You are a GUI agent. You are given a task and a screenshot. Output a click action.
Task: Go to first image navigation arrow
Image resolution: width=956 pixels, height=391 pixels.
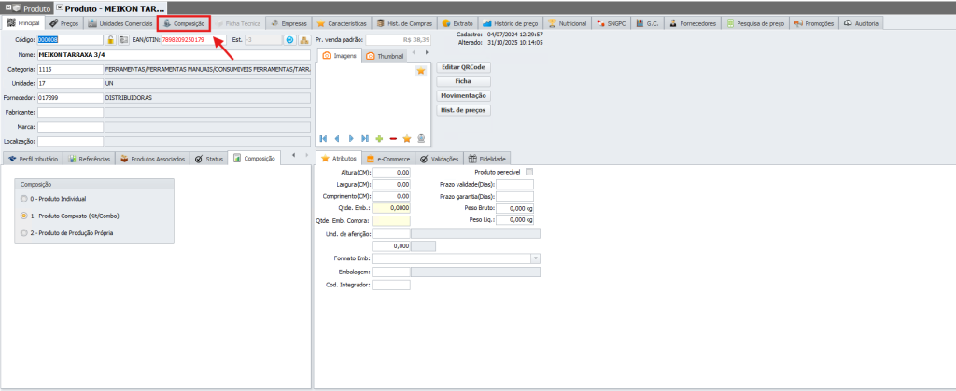323,138
